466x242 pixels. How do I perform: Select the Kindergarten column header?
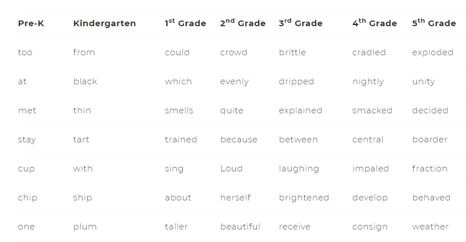[105, 23]
